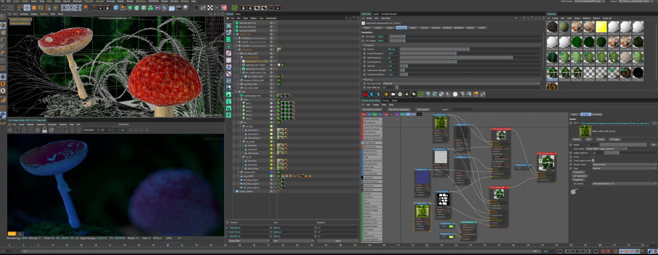Click the search magnifier in Attributes header
Viewport: 658px width, 255px height.
(x=528, y=18)
